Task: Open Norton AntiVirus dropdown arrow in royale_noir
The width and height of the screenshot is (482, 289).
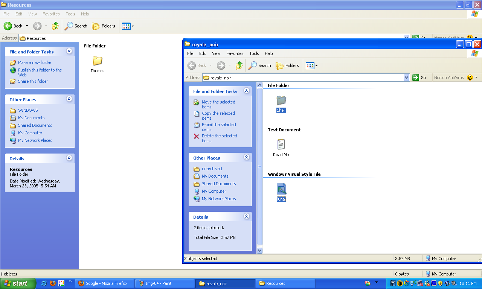Action: [476, 78]
